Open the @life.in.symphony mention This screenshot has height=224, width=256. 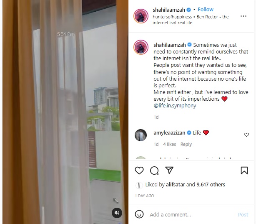(175, 106)
